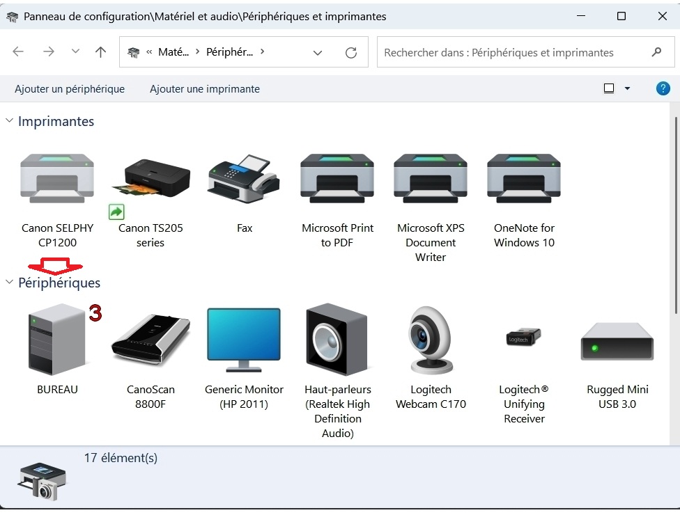Open the view options dropdown arrow
680x515 pixels.
(x=627, y=89)
